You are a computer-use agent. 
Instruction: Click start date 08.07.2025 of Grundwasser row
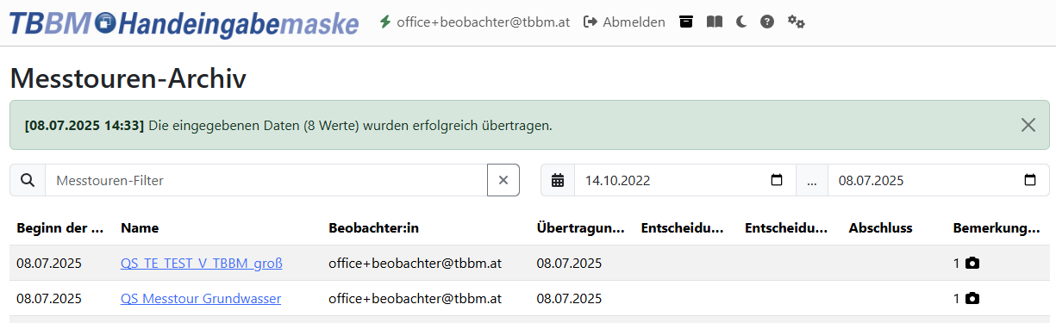point(49,299)
